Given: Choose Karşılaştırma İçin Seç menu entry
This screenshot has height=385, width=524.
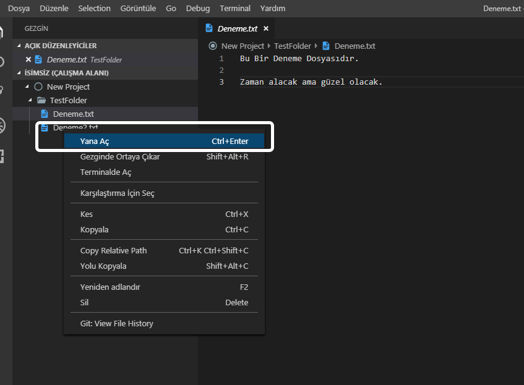Looking at the screenshot, I should click(164, 193).
